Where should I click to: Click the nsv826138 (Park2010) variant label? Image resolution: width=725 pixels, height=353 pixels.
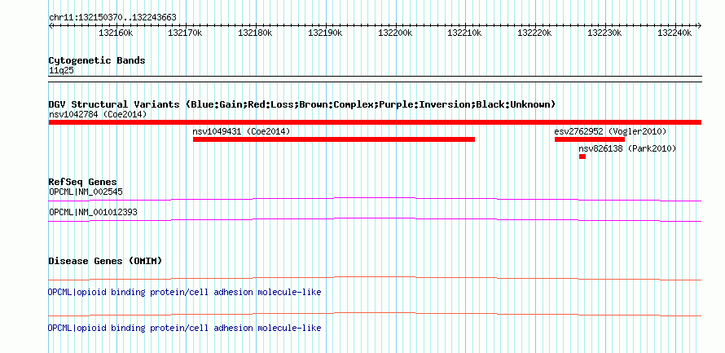(x=627, y=148)
